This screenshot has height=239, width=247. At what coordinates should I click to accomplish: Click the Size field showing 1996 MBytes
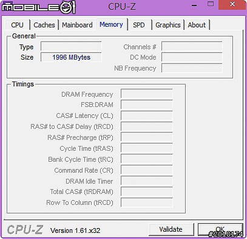coord(71,57)
